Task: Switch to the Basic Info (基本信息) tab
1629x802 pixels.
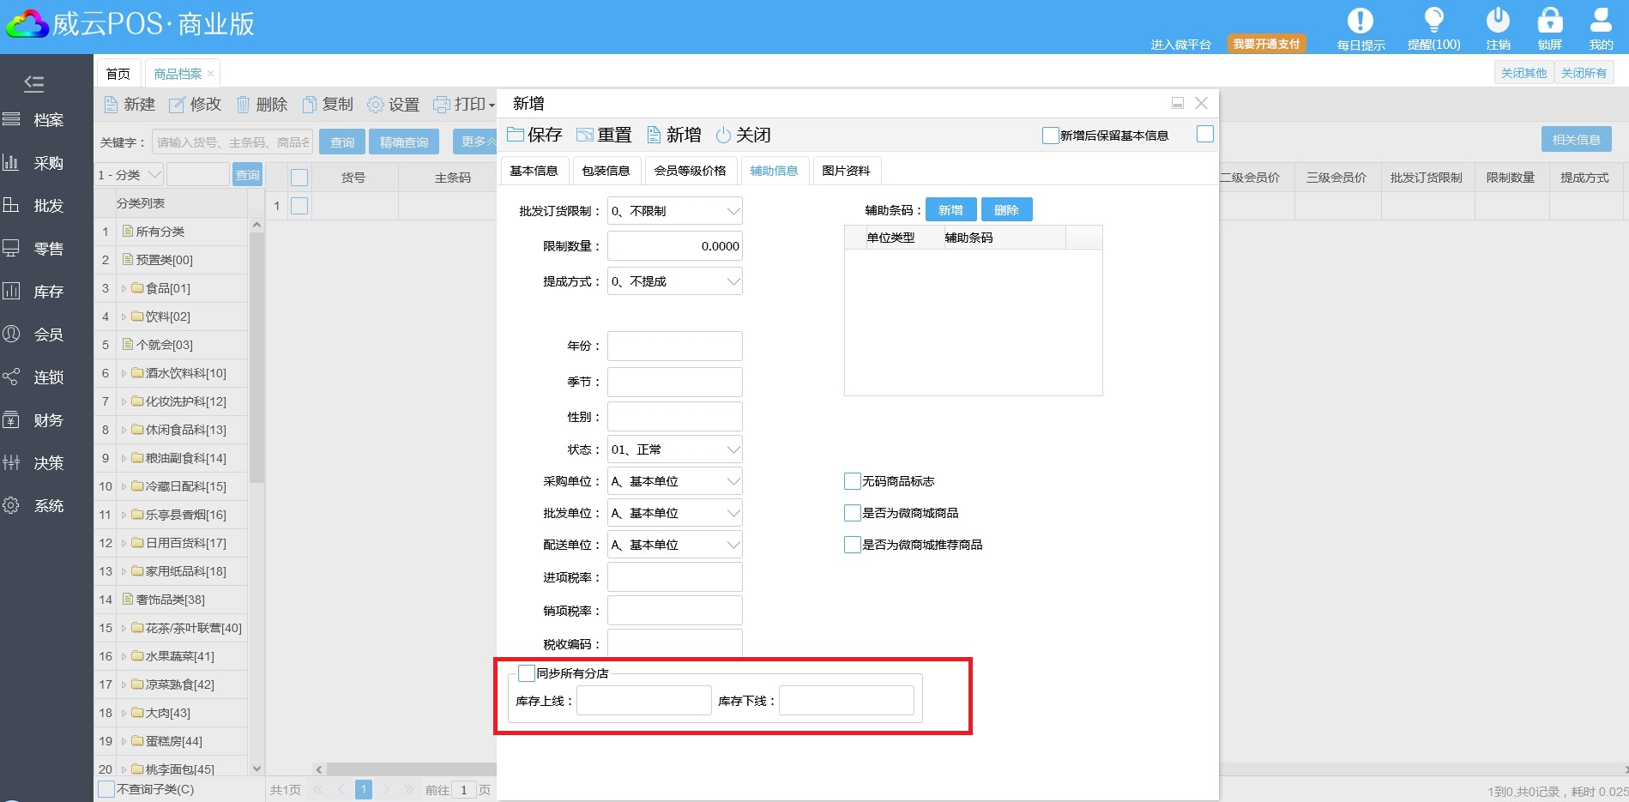Action: [x=534, y=171]
